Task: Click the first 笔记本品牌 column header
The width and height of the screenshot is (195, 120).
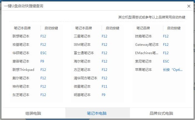Action: coord(22,28)
